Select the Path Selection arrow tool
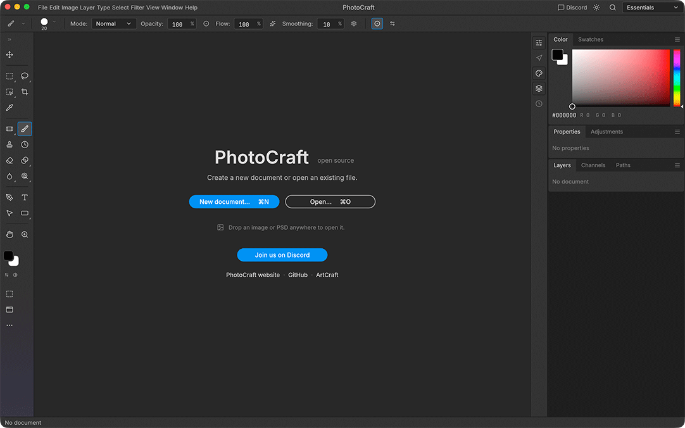The image size is (685, 428). [9, 213]
